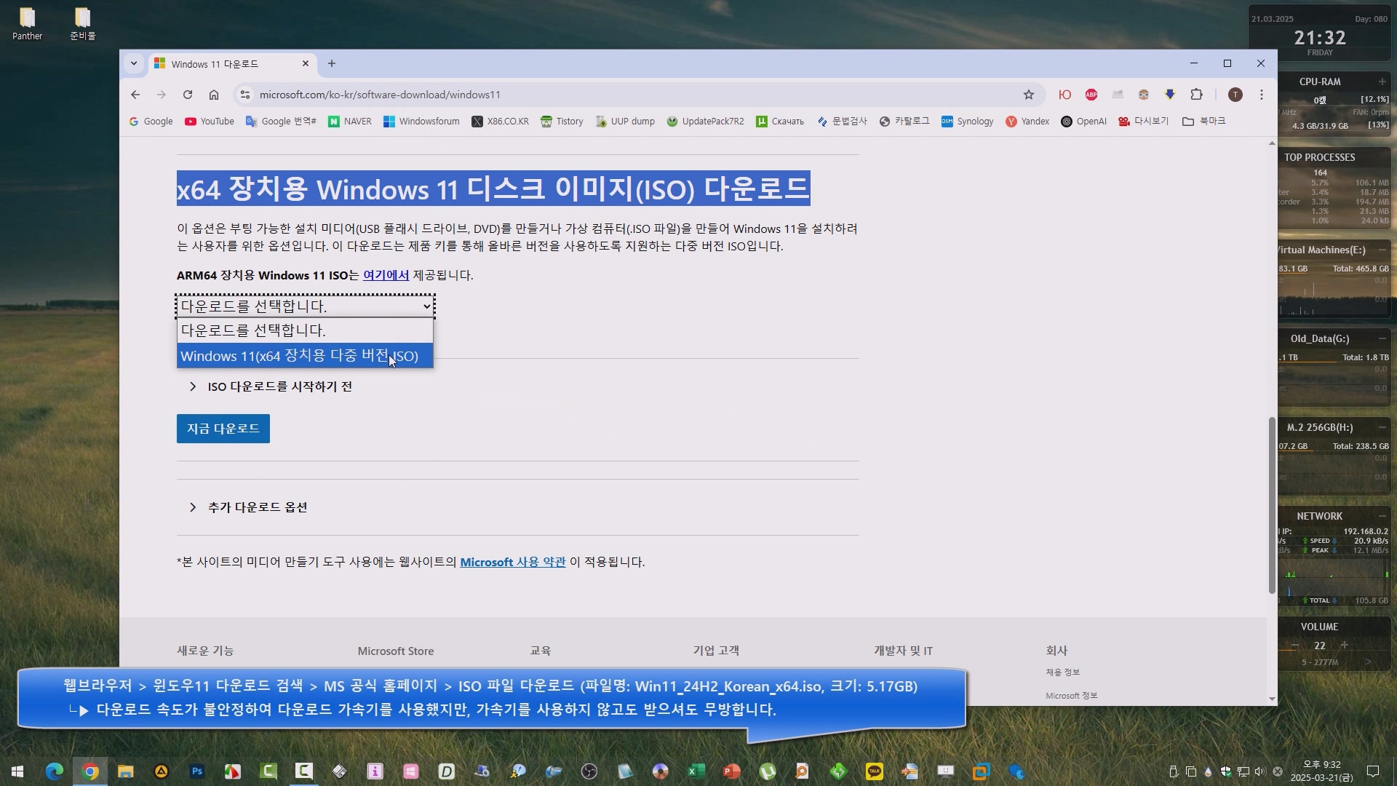The image size is (1397, 786).
Task: Open the Panther desktop folder
Action: point(27,24)
